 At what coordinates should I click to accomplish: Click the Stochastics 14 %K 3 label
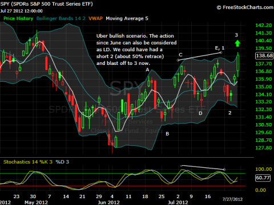point(28,162)
